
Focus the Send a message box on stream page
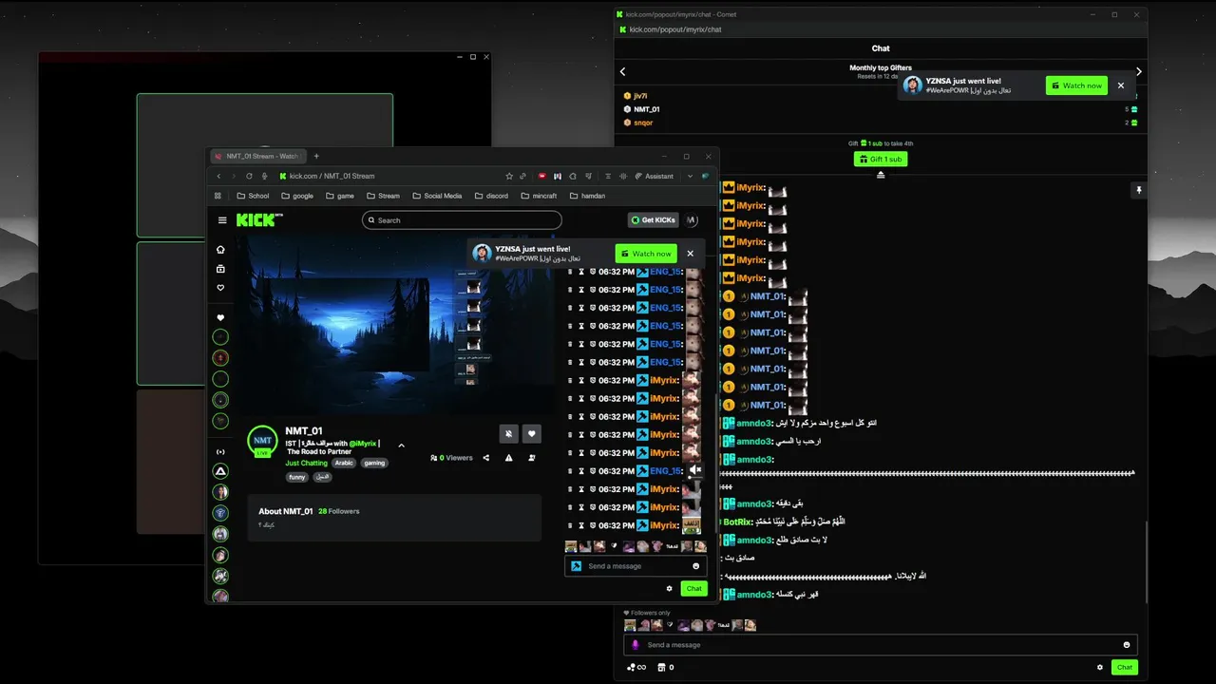tap(636, 566)
